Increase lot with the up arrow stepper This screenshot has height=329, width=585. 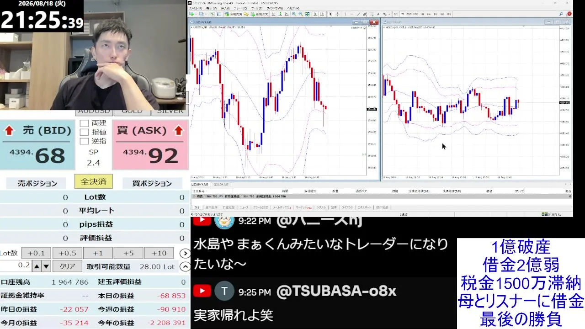(37, 266)
